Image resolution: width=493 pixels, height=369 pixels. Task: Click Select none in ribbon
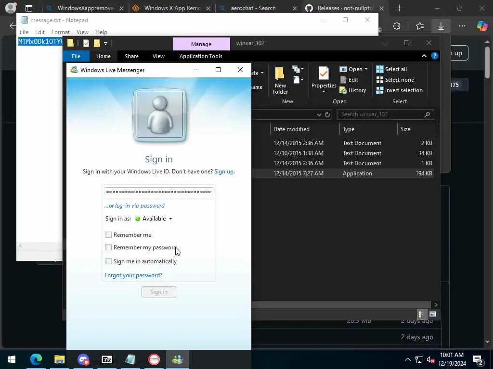coord(395,80)
